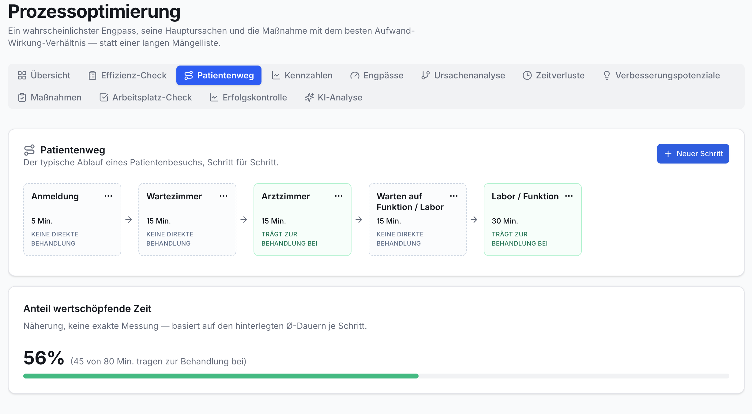The height and width of the screenshot is (414, 752).
Task: Click the chart icon beside Erfolgskontrolle
Action: pos(214,97)
